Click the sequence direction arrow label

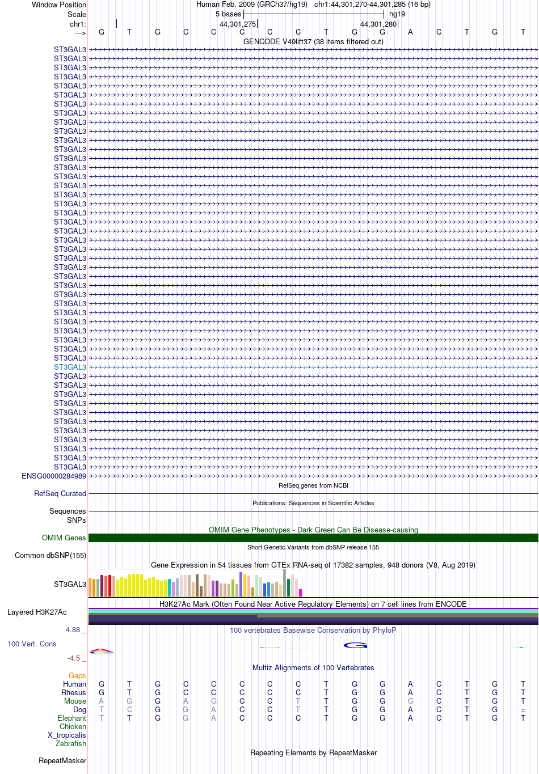click(80, 33)
